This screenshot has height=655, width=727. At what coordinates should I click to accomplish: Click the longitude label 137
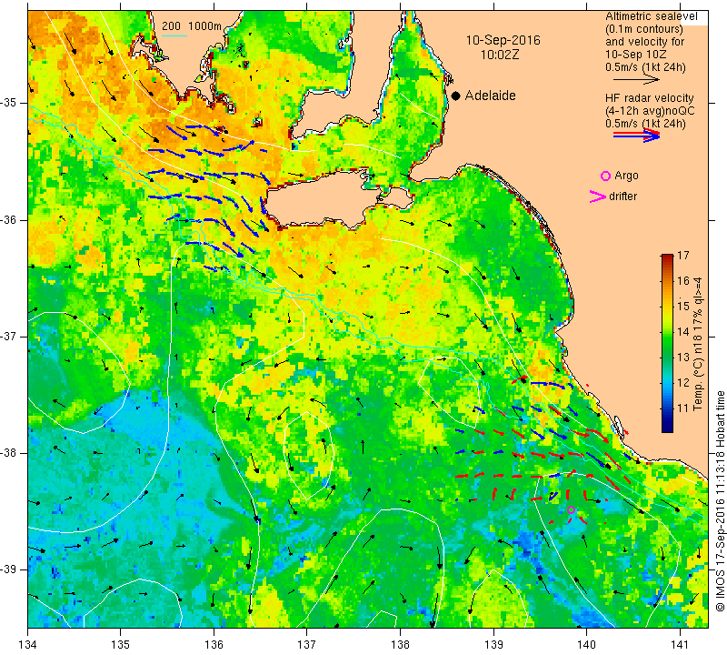[306, 645]
